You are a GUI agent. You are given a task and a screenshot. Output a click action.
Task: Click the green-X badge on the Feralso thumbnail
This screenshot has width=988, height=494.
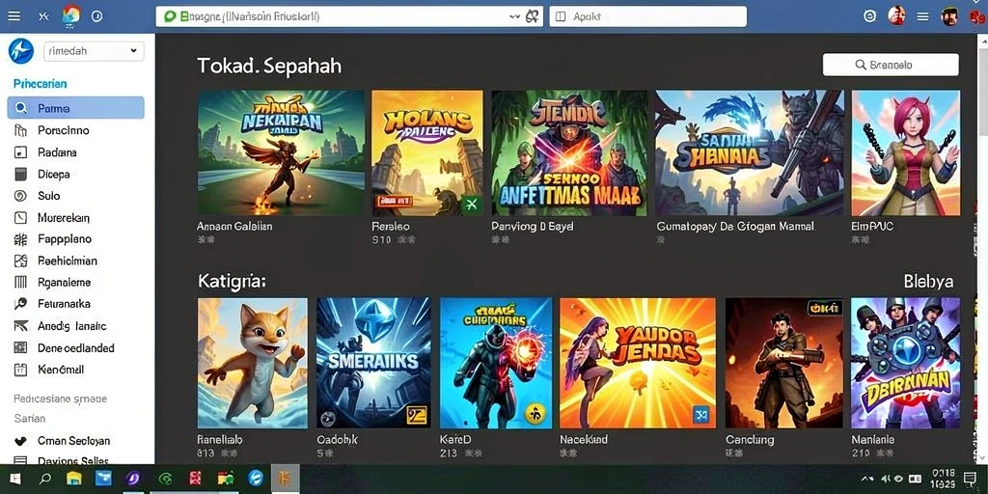(x=471, y=203)
